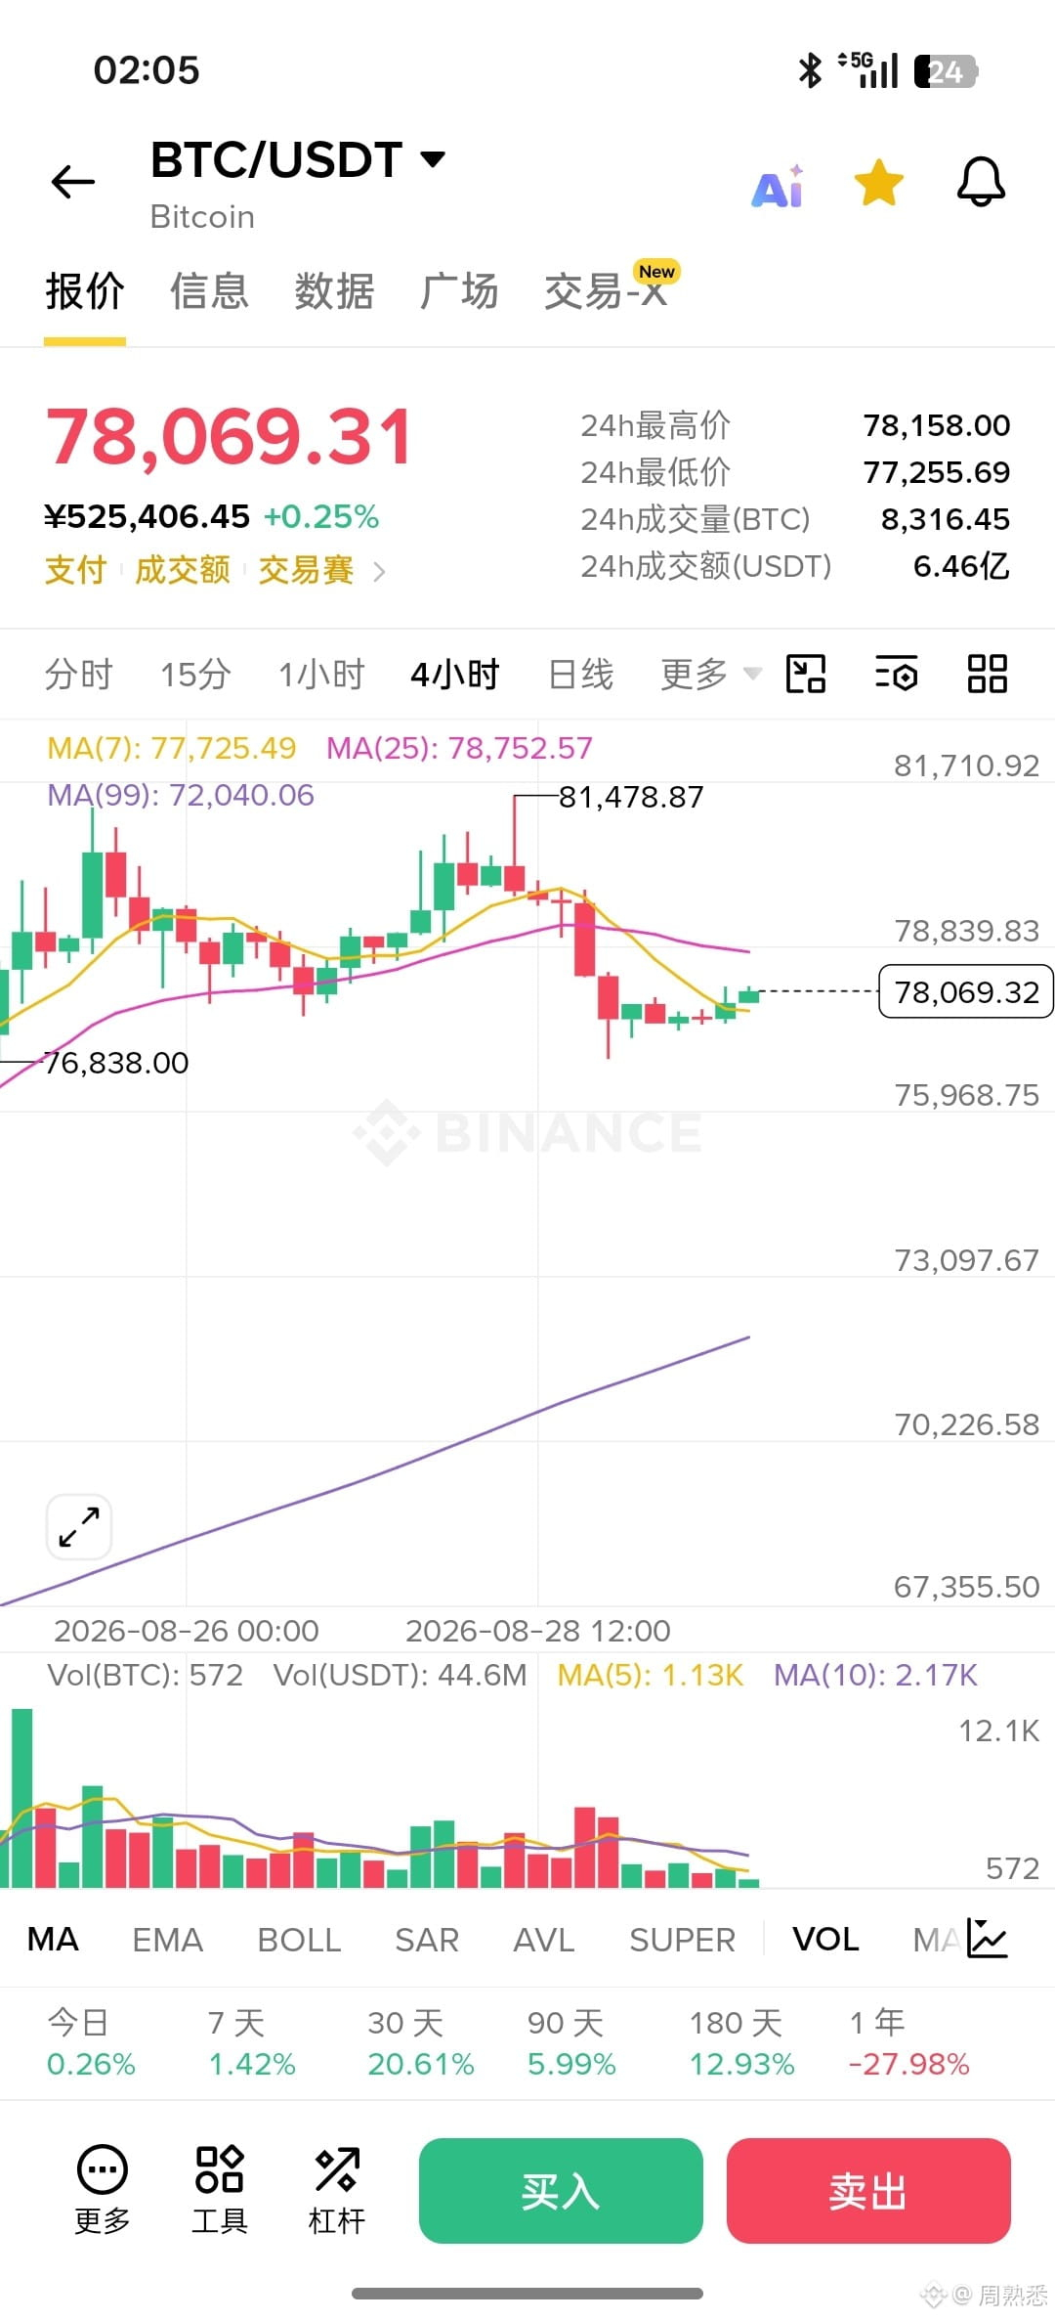The image size is (1055, 2320).
Task: Switch to the 数据 tab
Action: pos(334,291)
